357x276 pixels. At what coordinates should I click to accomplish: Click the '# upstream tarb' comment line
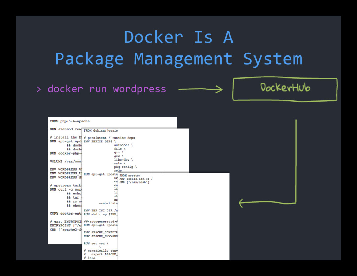[66, 186]
